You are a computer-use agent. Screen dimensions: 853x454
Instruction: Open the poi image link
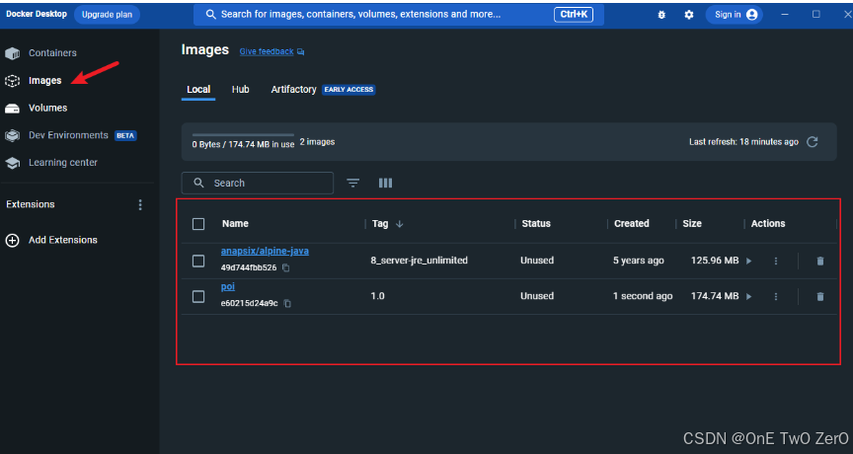(x=228, y=287)
